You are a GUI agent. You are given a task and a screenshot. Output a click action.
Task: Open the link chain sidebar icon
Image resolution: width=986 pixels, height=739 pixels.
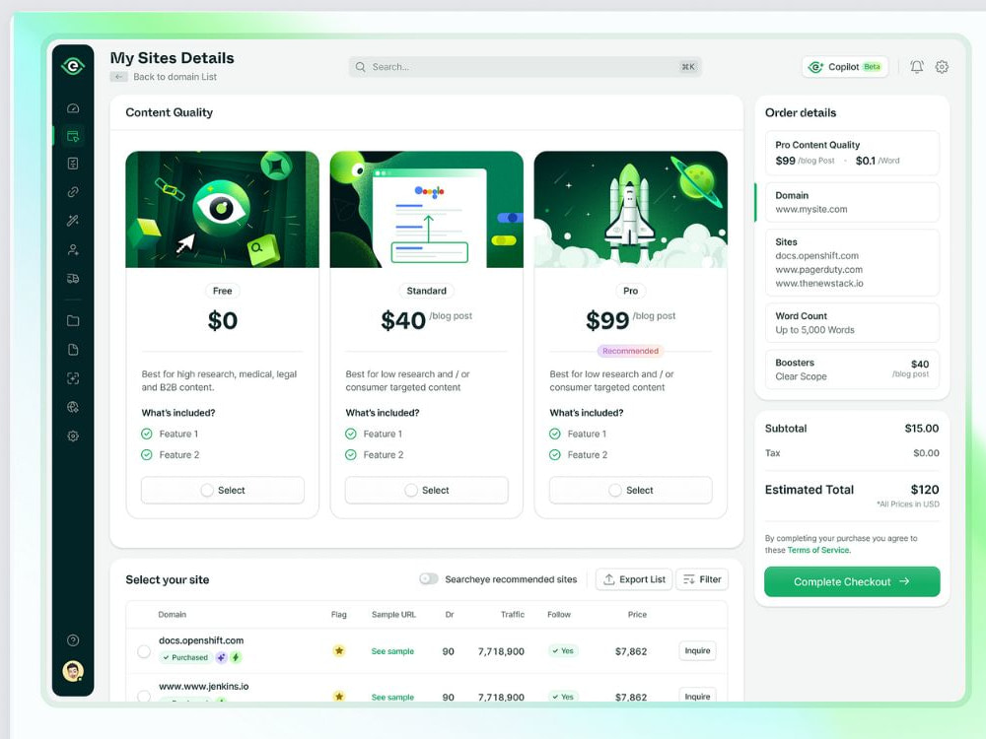[x=73, y=192]
